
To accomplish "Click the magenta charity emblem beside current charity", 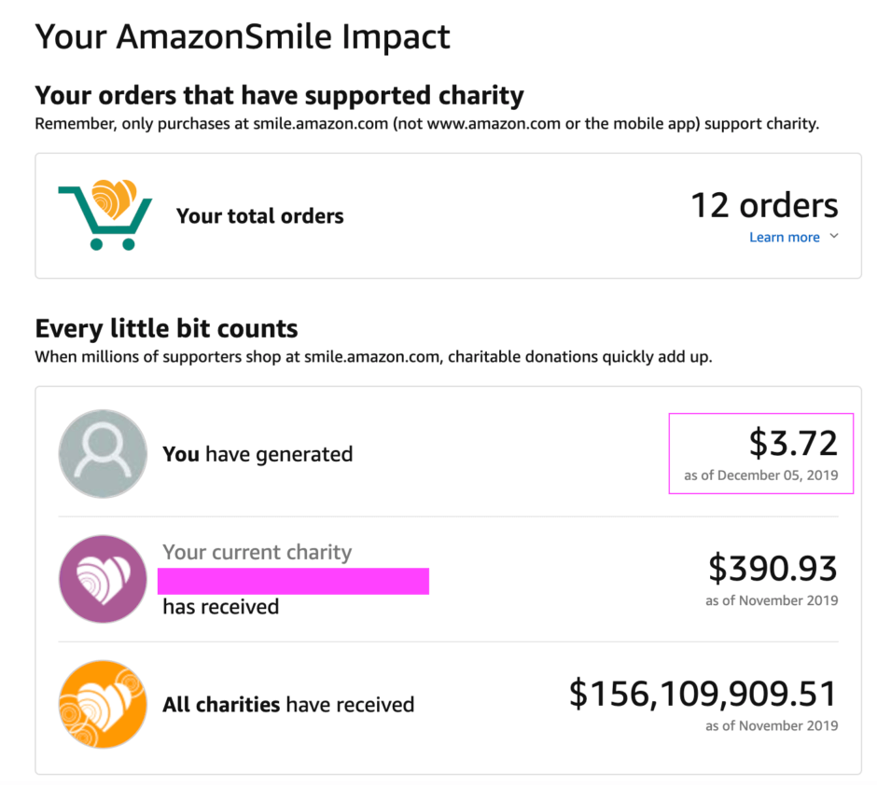I will click(x=103, y=578).
